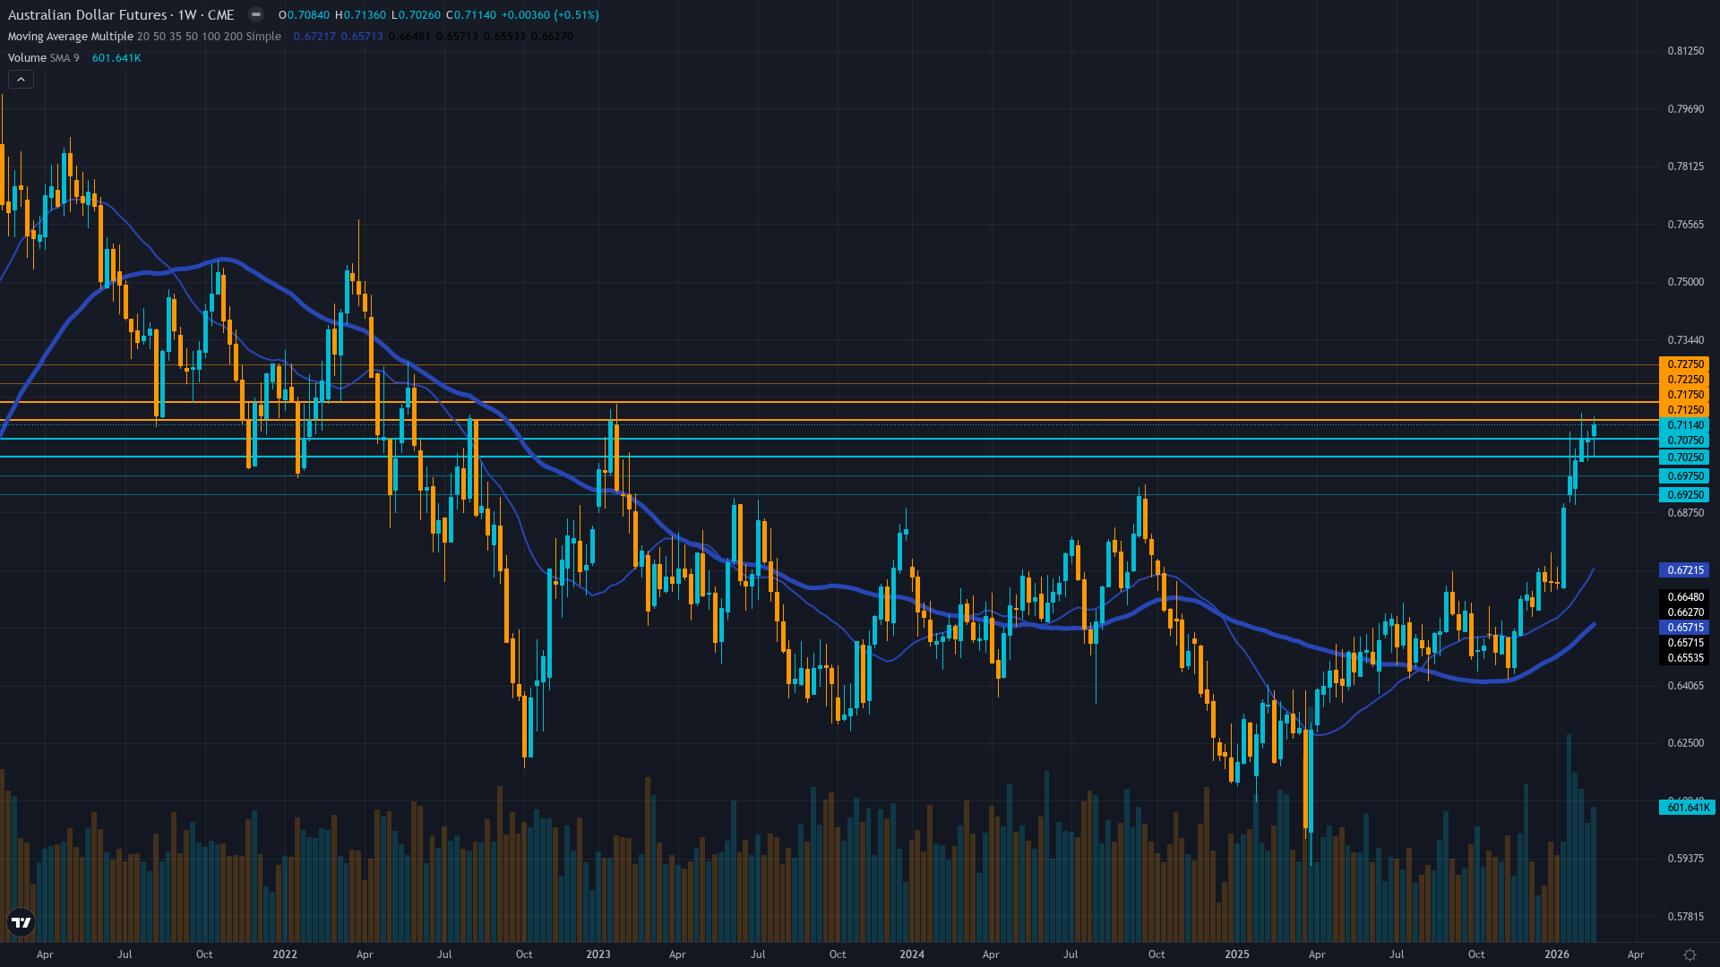Click the 2024 label on time axis
This screenshot has height=967, width=1720.
point(912,954)
